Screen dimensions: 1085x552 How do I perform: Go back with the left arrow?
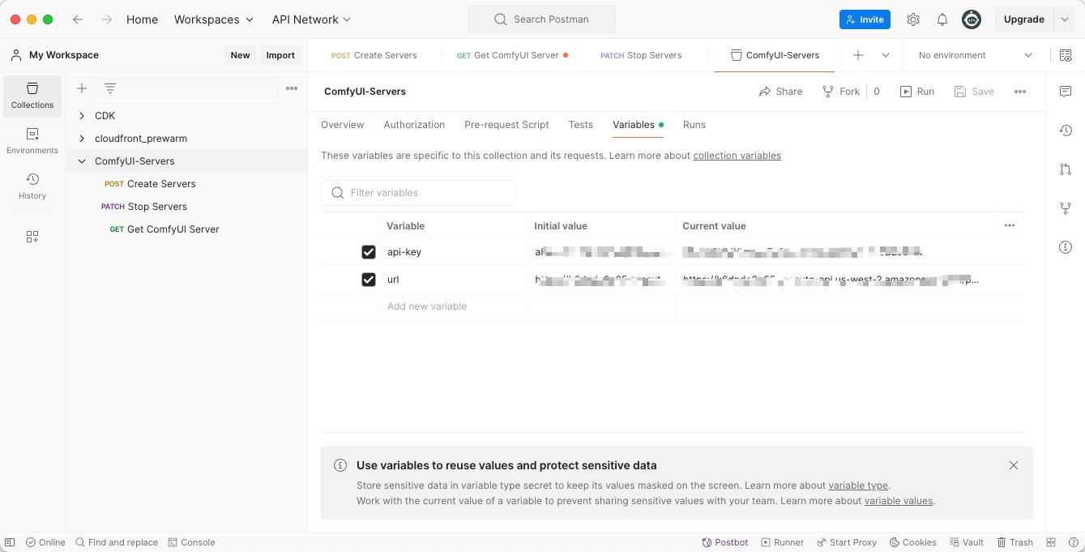point(78,19)
